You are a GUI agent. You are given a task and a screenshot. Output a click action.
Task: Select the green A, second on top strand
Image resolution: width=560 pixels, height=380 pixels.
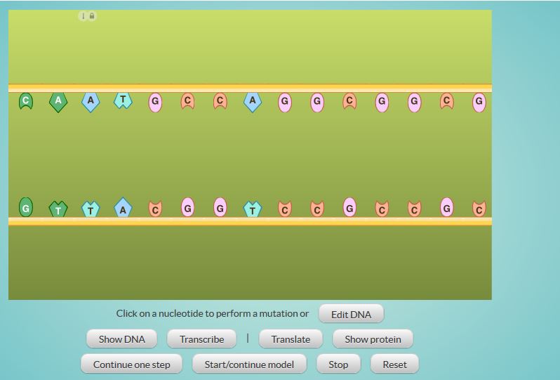tap(58, 103)
